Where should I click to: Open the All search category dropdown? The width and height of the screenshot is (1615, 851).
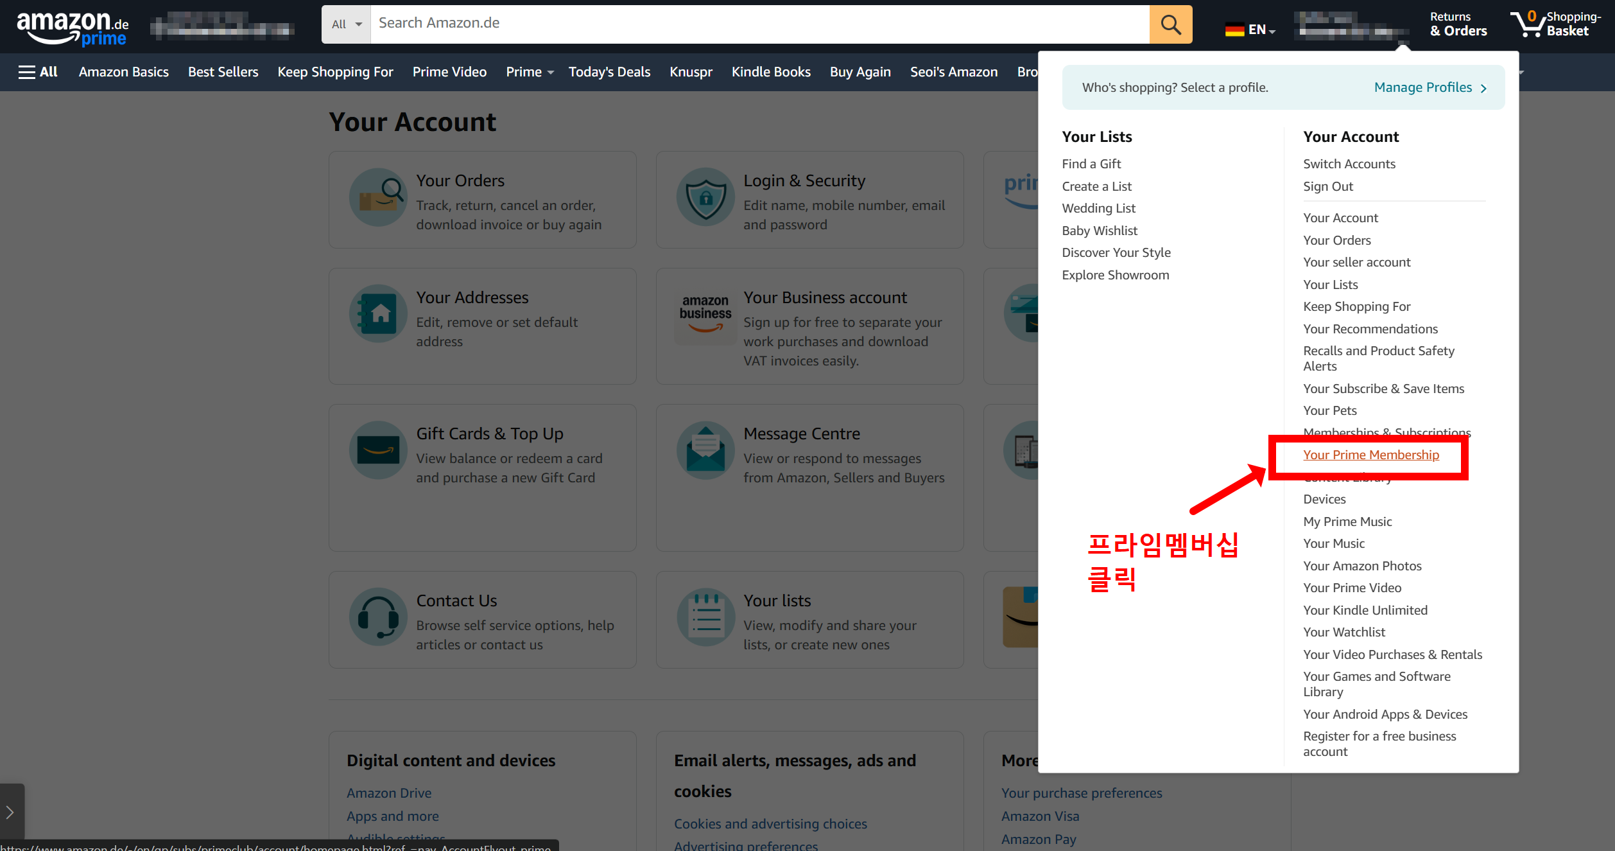[x=347, y=24]
